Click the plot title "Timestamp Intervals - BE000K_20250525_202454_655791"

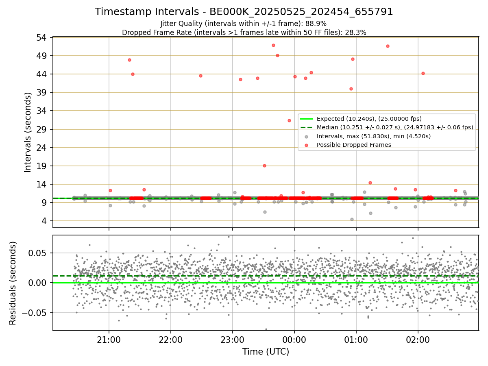(x=244, y=12)
